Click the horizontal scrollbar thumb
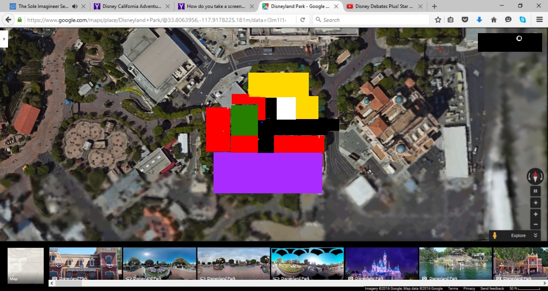Screen dimensions: 548x291 68,284
